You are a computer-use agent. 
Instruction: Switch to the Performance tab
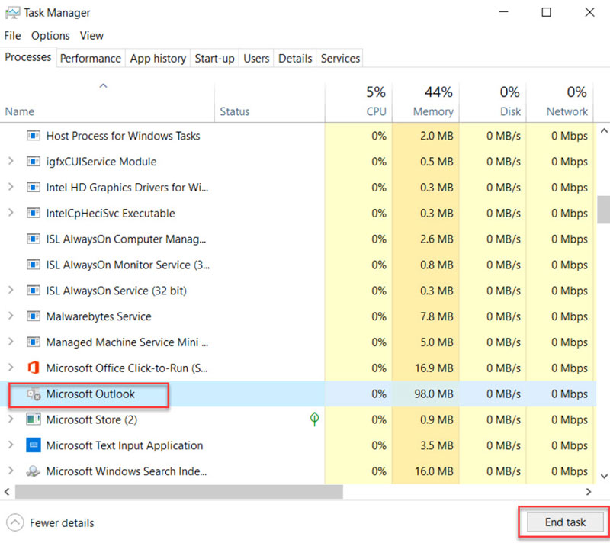pyautogui.click(x=90, y=58)
